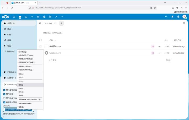
Task: Open the Files app folder icon
Action: click(x=20, y=17)
